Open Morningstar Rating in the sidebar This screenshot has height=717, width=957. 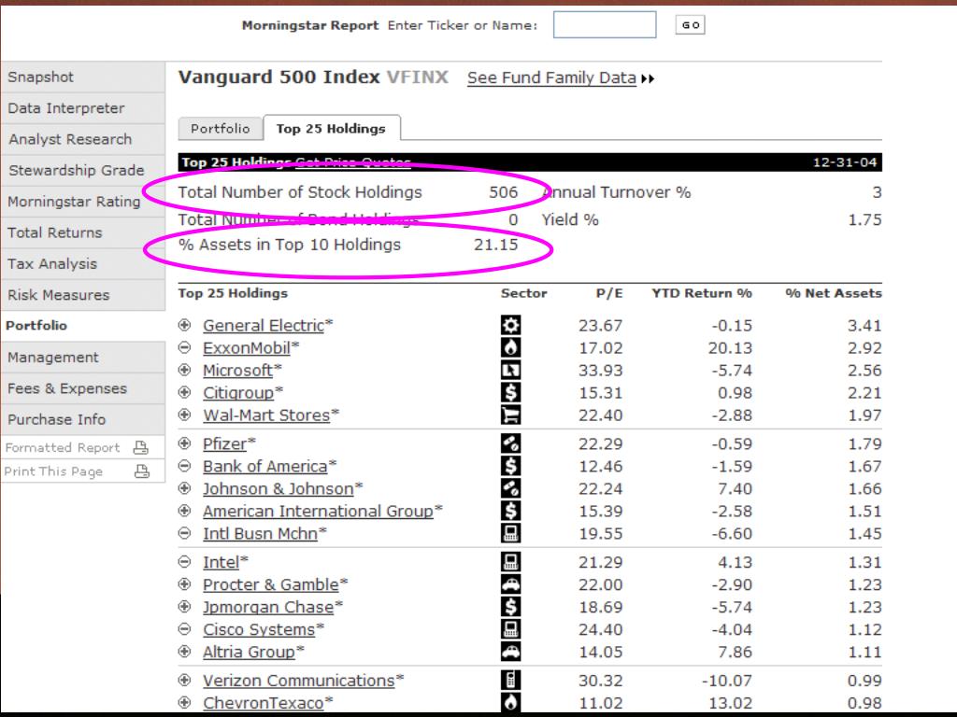point(83,202)
